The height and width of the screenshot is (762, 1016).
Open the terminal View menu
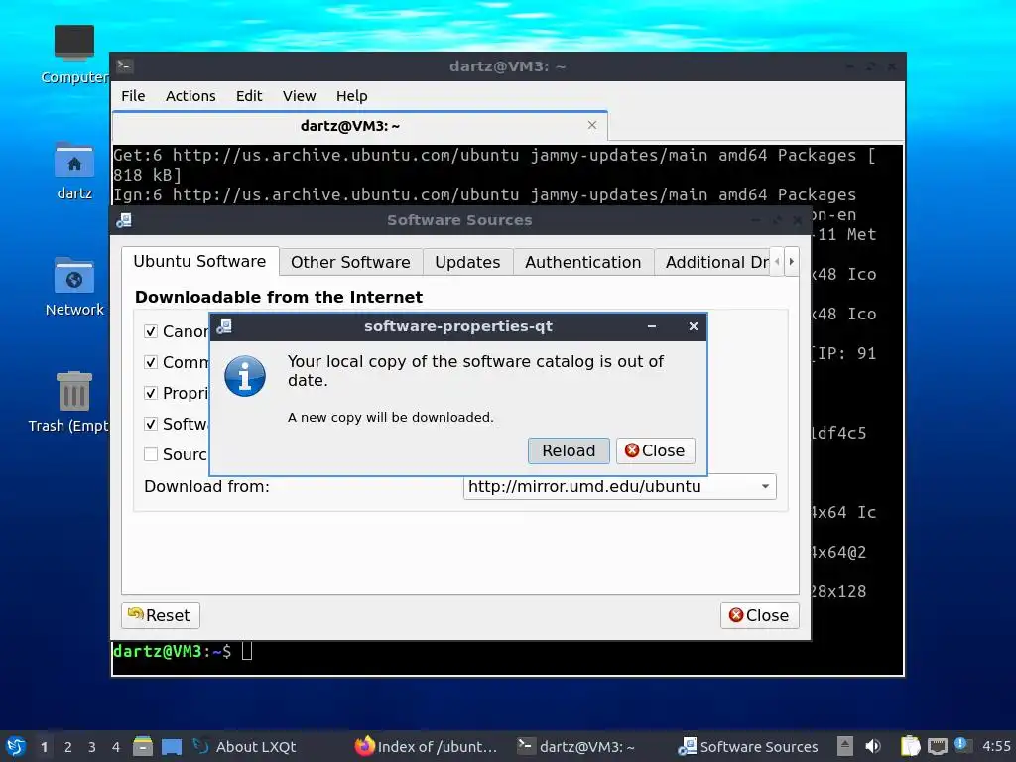coord(299,96)
